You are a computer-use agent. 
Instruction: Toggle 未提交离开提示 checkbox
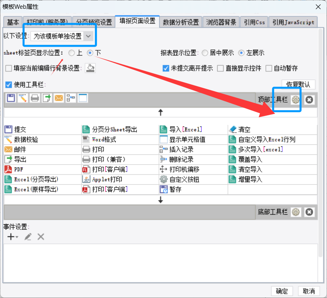(x=166, y=68)
